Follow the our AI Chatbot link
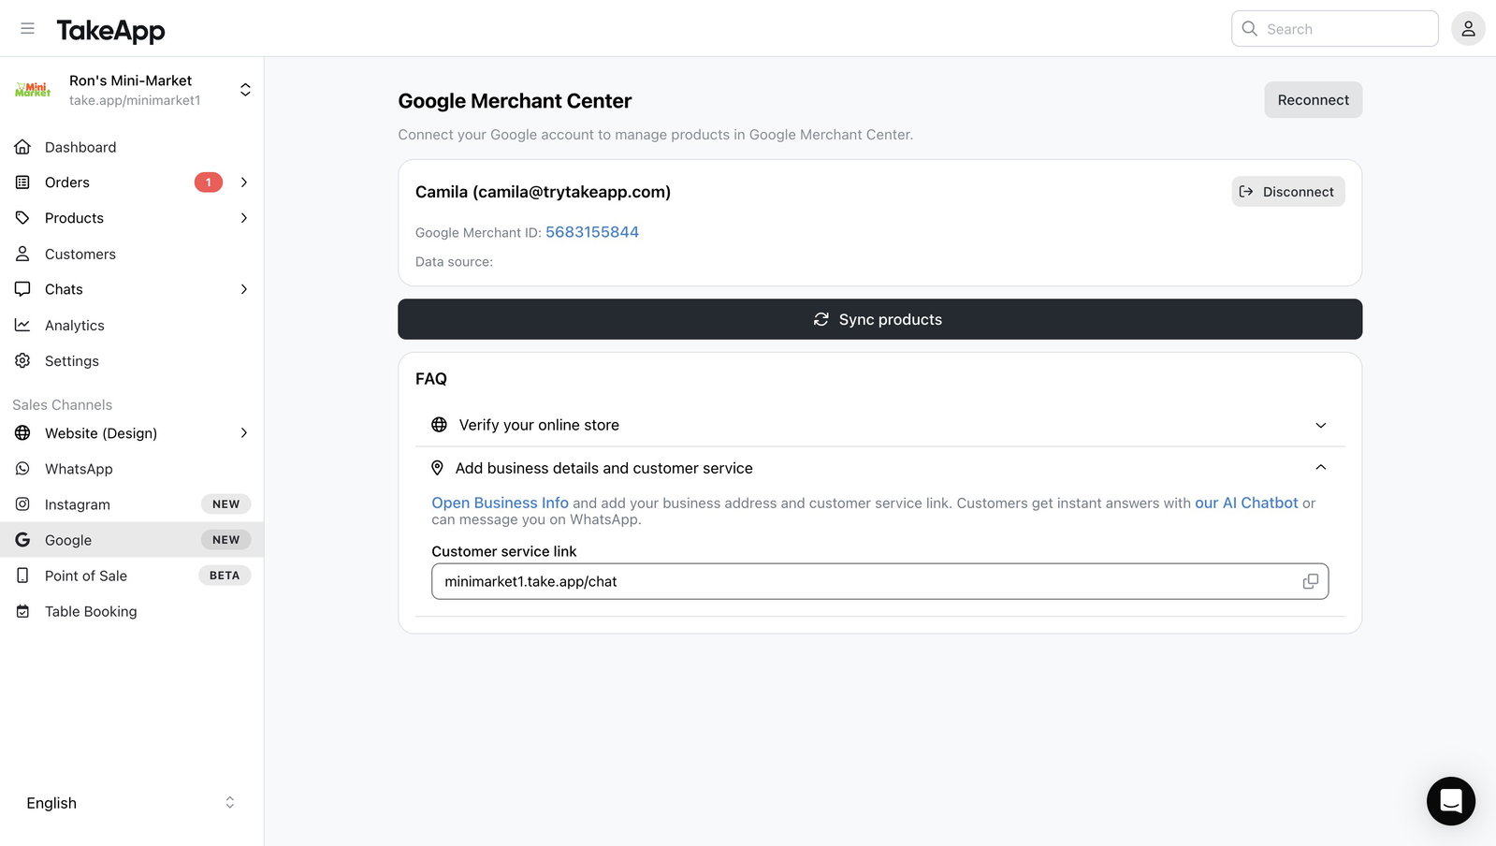Image resolution: width=1496 pixels, height=846 pixels. (1246, 503)
